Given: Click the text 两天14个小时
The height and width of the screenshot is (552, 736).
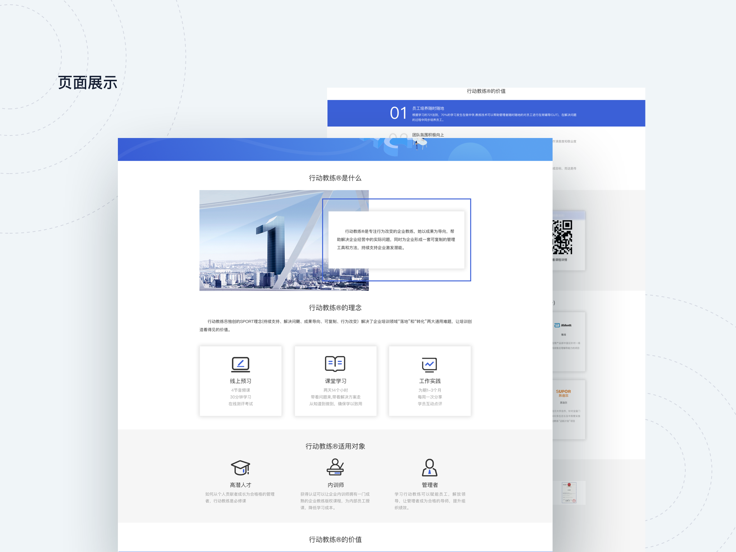Looking at the screenshot, I should coord(335,390).
